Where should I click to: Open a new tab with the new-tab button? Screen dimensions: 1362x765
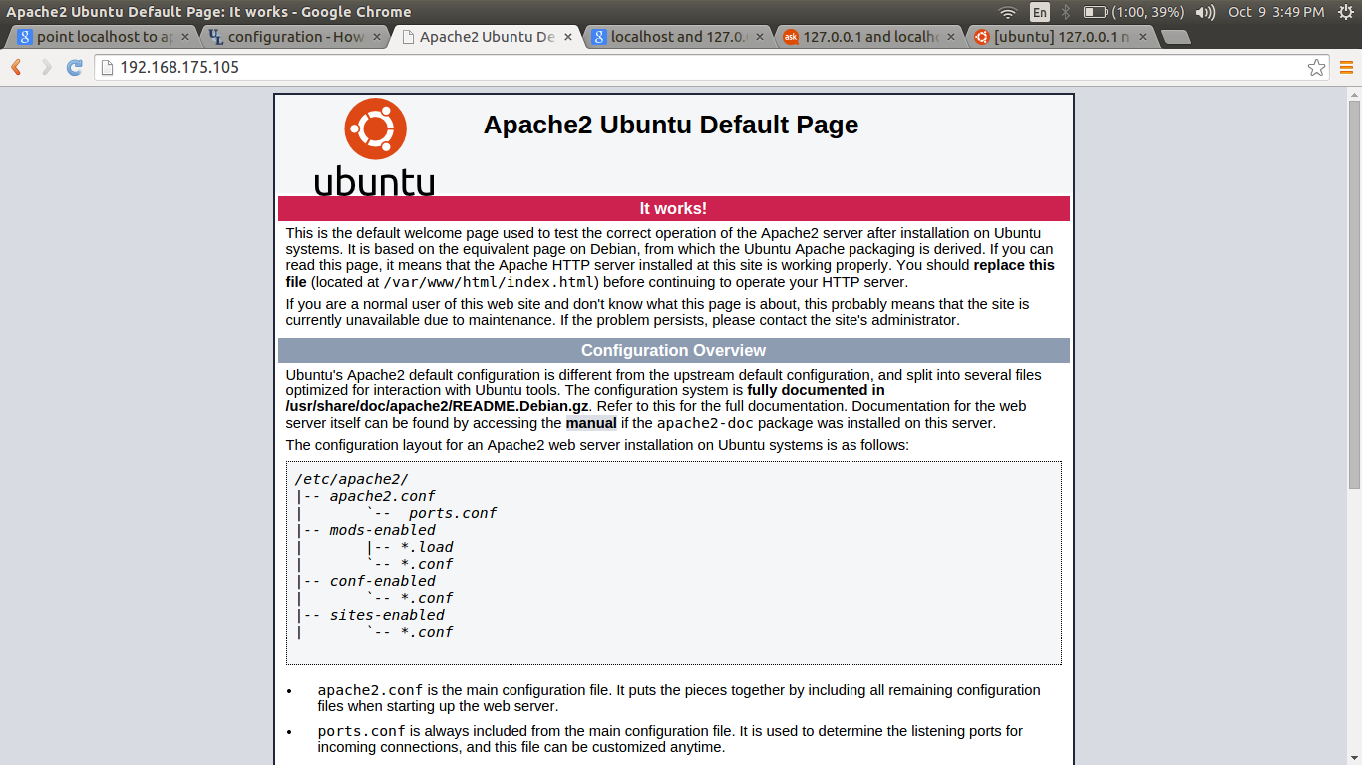(x=1176, y=37)
